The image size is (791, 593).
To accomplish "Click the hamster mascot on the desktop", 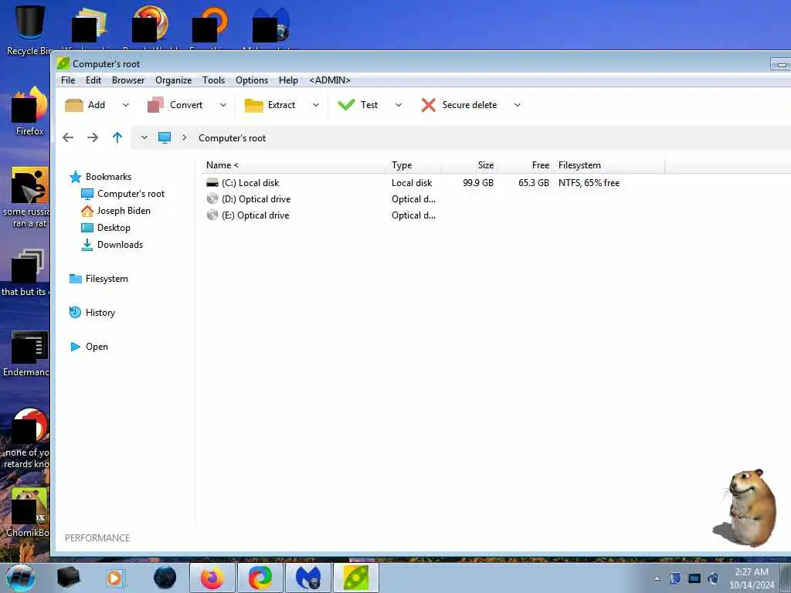I will tap(745, 508).
